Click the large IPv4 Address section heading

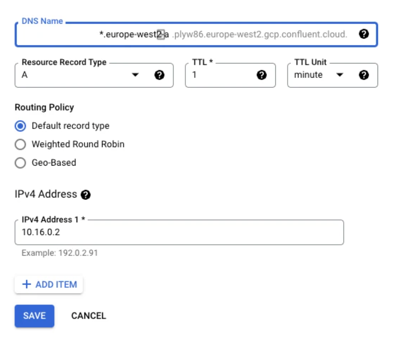(46, 194)
